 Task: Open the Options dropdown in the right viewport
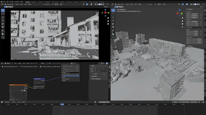(202, 7)
